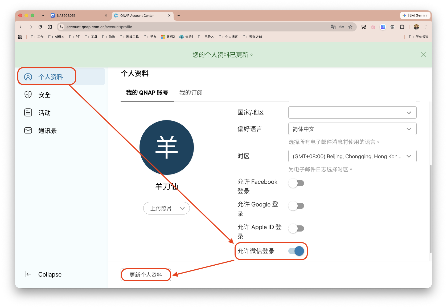Open the tab search dropdown arrow
This screenshot has height=308, width=447.
[43, 15]
